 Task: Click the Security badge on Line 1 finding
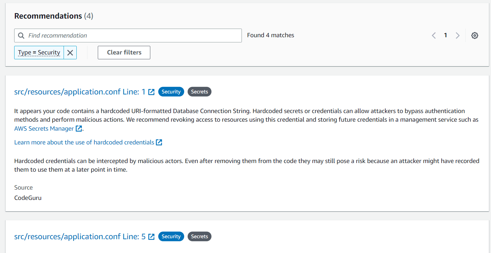click(171, 92)
